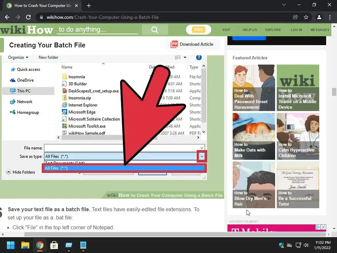
Task: Close the How to Crash Your Computer tab
Action: (x=76, y=6)
